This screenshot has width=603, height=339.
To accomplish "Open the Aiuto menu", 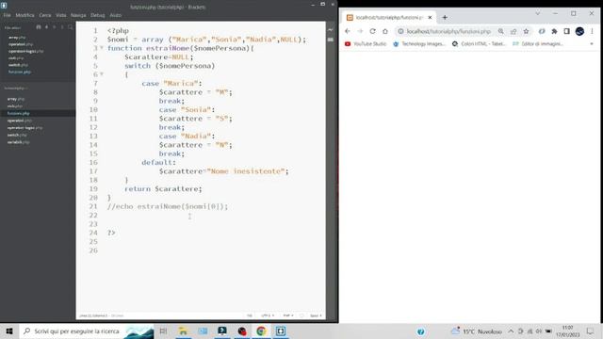I will pyautogui.click(x=116, y=15).
